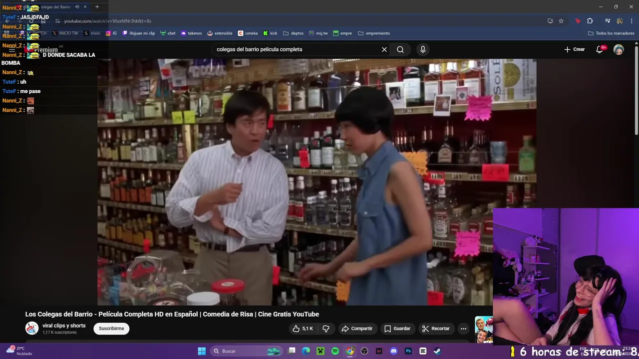Mute the tab via speaker icon
This screenshot has width=639, height=359.
(x=77, y=7)
